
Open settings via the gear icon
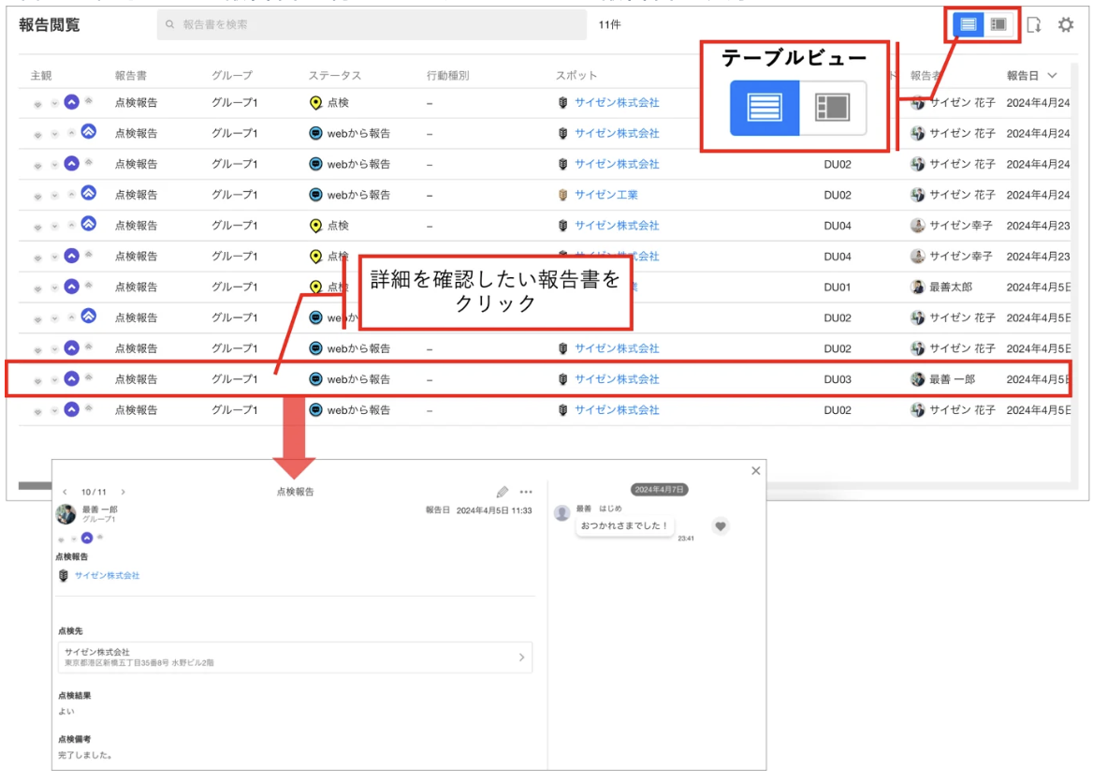pyautogui.click(x=1066, y=24)
